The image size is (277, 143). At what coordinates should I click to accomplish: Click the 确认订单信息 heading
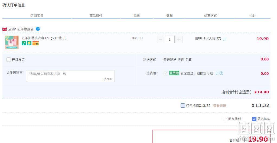[x=14, y=5]
